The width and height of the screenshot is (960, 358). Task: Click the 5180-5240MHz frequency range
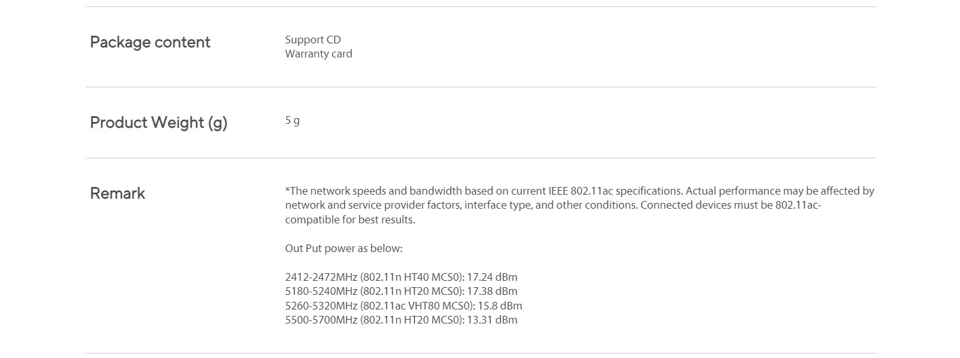pyautogui.click(x=321, y=291)
